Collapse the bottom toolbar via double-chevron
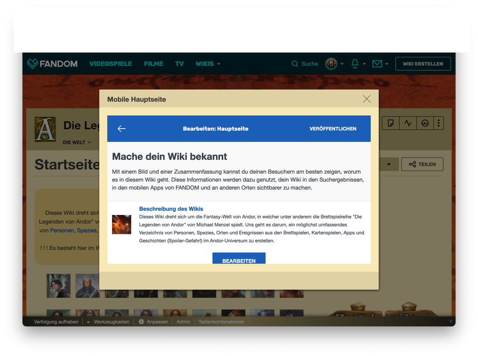478x356 pixels. [x=450, y=321]
